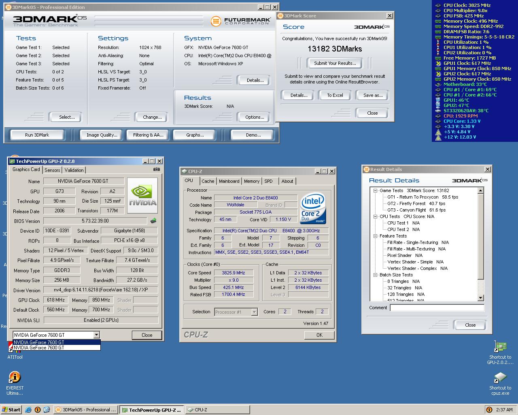Click the 3DMark05 logo in main window
Screen dimensions: 518x415
tap(49, 21)
